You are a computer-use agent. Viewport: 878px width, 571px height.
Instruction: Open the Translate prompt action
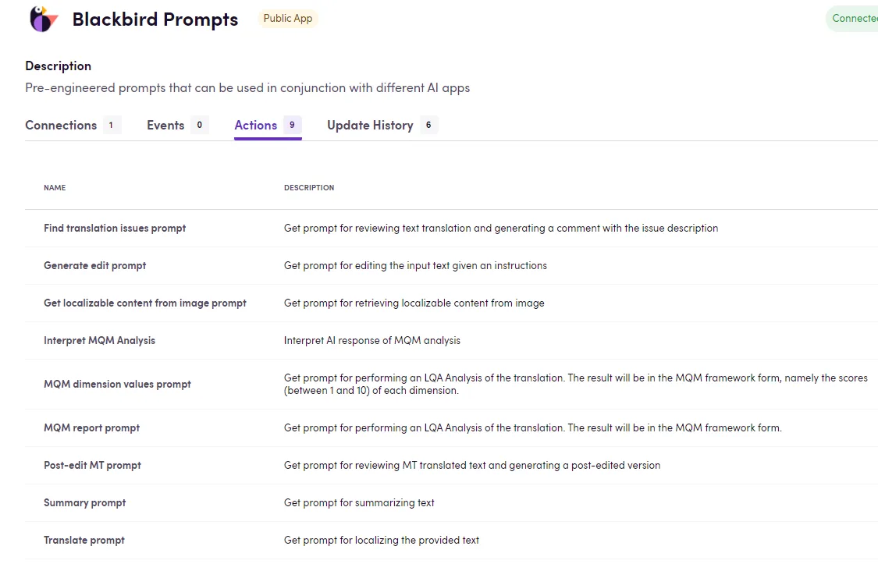point(84,540)
